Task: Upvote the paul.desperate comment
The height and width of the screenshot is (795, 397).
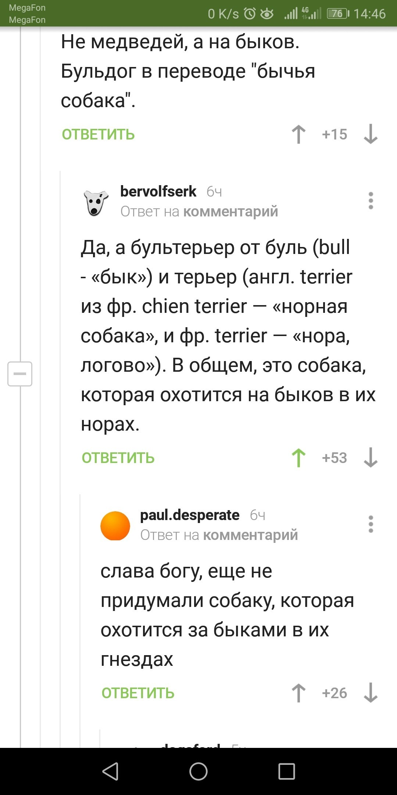Action: tap(298, 693)
